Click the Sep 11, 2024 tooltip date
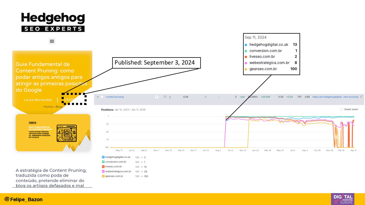 click(x=255, y=37)
